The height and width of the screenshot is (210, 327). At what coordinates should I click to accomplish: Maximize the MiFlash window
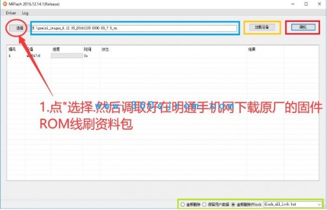click(x=306, y=4)
